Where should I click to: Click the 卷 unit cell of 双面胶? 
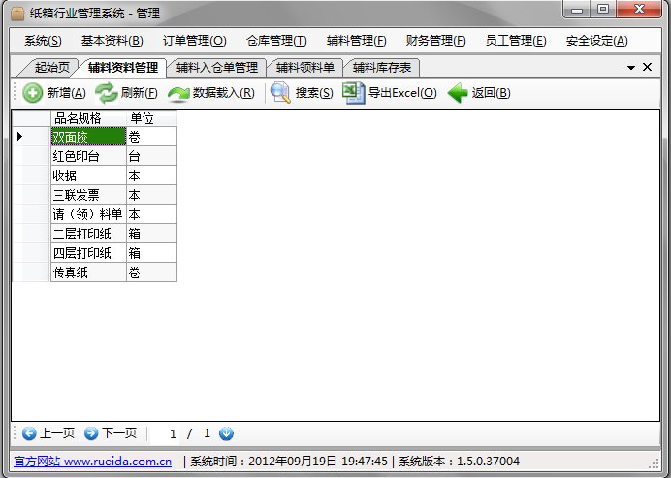click(151, 137)
